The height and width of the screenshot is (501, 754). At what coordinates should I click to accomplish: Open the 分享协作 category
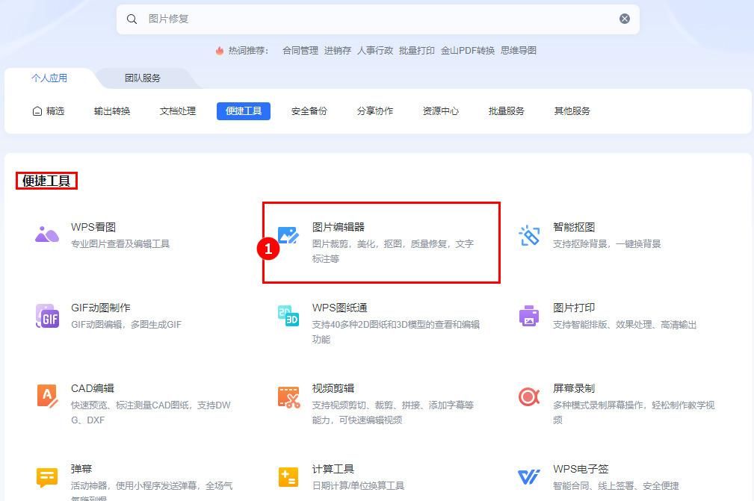pos(375,111)
